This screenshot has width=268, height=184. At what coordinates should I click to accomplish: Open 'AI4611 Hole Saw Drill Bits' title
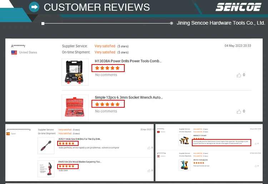(x=80, y=139)
